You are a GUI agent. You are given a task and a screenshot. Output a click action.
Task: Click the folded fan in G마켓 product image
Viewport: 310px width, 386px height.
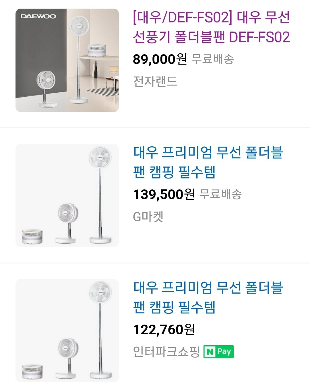point(32,236)
